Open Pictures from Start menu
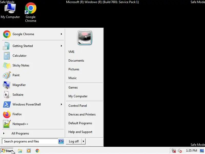205x154 pixels. [x=74, y=69]
